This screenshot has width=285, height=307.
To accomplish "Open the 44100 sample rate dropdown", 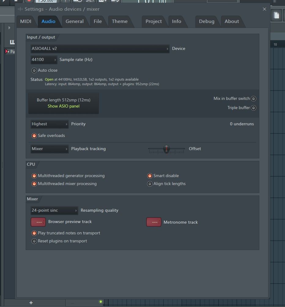I will [x=44, y=59].
